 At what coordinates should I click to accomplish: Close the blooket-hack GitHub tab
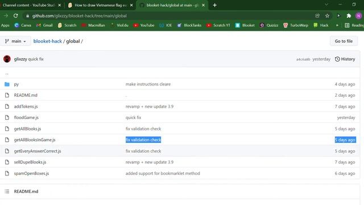pyautogui.click(x=204, y=5)
